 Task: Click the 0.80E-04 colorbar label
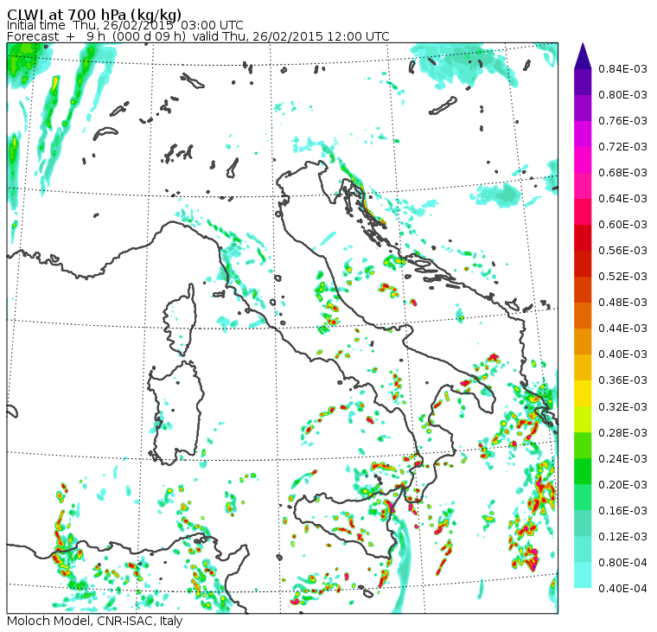point(622,563)
